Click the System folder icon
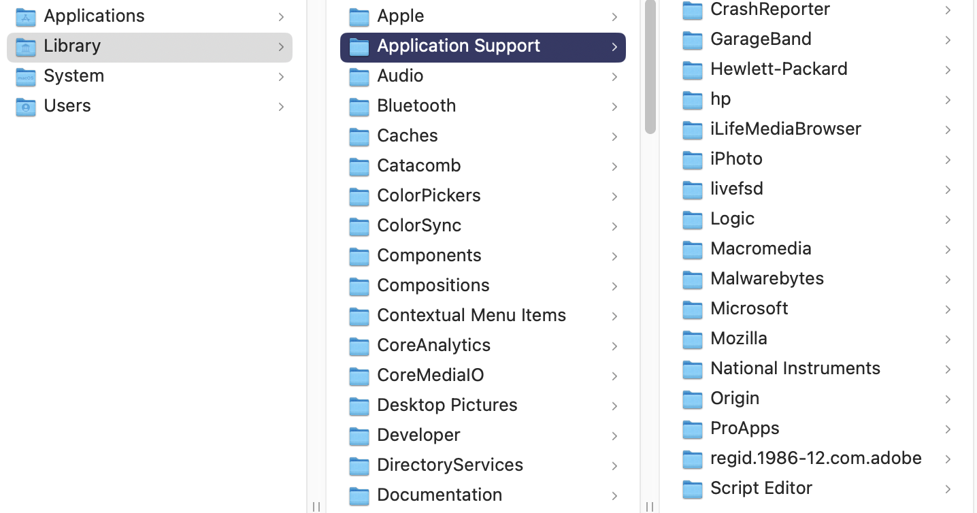Viewport: 977px width, 513px height. (x=26, y=76)
